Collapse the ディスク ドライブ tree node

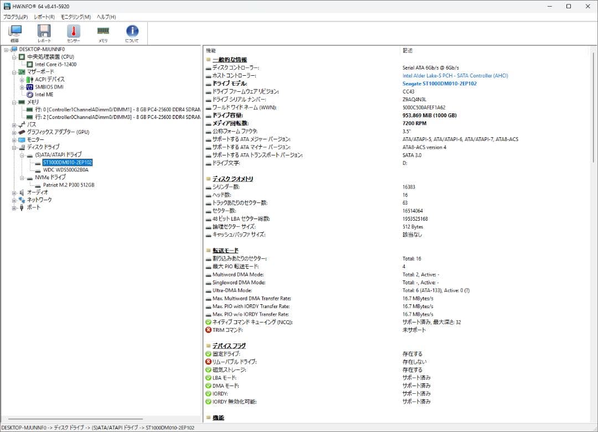[14, 147]
